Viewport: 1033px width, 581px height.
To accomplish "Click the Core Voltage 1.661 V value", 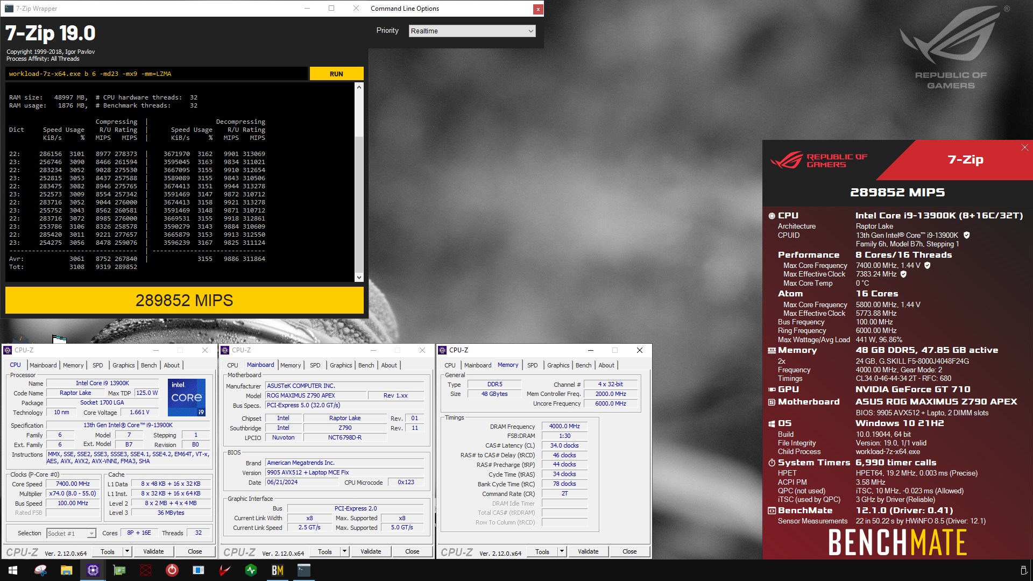I will tap(139, 413).
